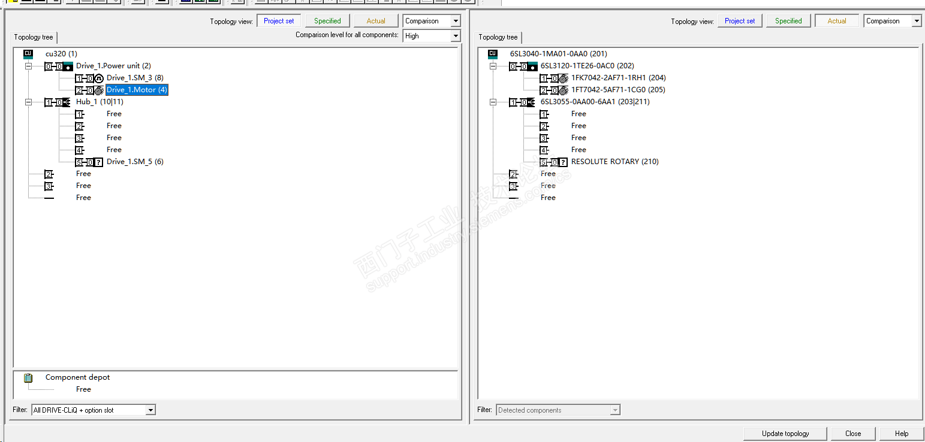Select the right pane Topology tree tab
This screenshot has height=442, width=925.
[x=498, y=37]
